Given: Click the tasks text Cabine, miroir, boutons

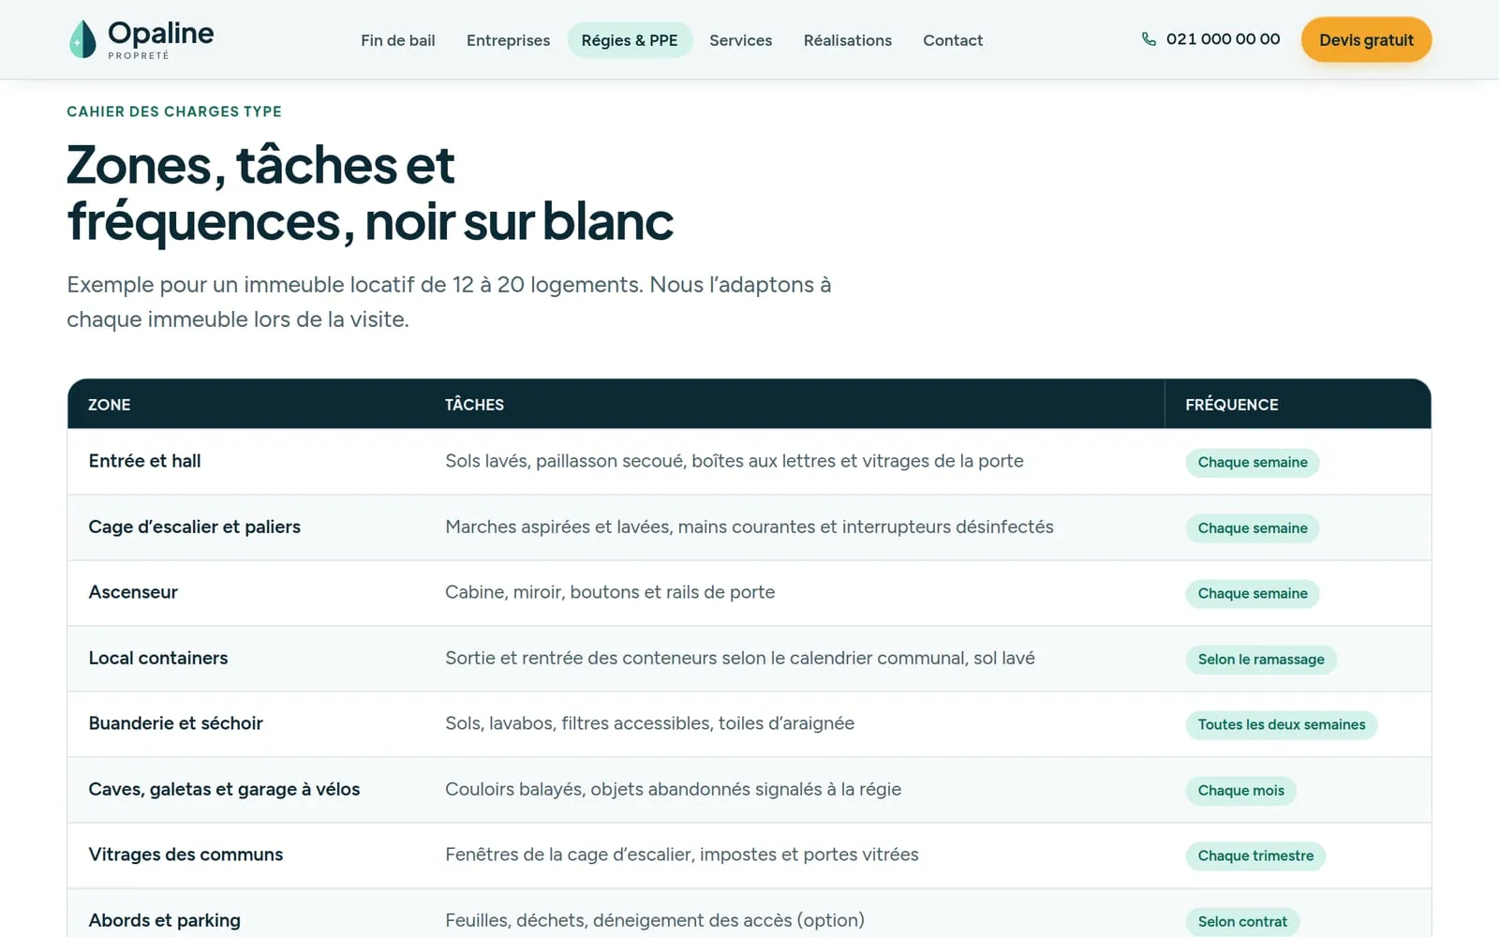Looking at the screenshot, I should point(610,592).
